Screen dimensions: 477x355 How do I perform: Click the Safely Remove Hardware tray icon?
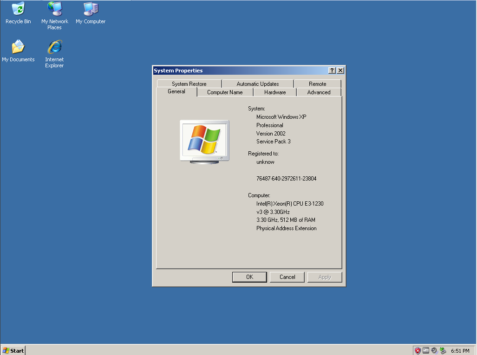(x=443, y=350)
